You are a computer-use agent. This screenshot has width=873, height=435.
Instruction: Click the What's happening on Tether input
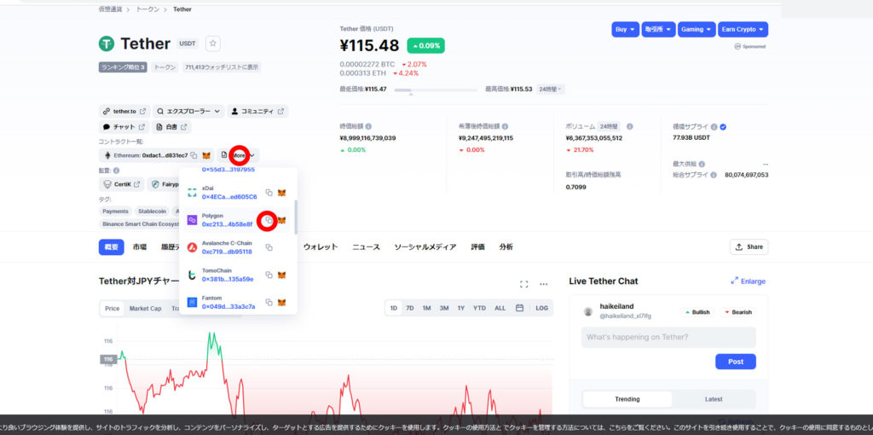click(668, 337)
